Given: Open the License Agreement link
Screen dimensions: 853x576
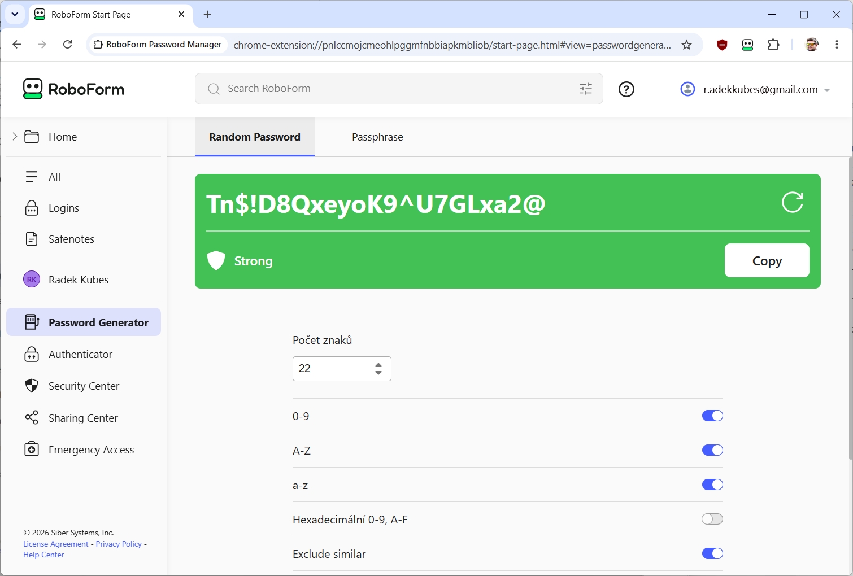Looking at the screenshot, I should click(x=56, y=544).
